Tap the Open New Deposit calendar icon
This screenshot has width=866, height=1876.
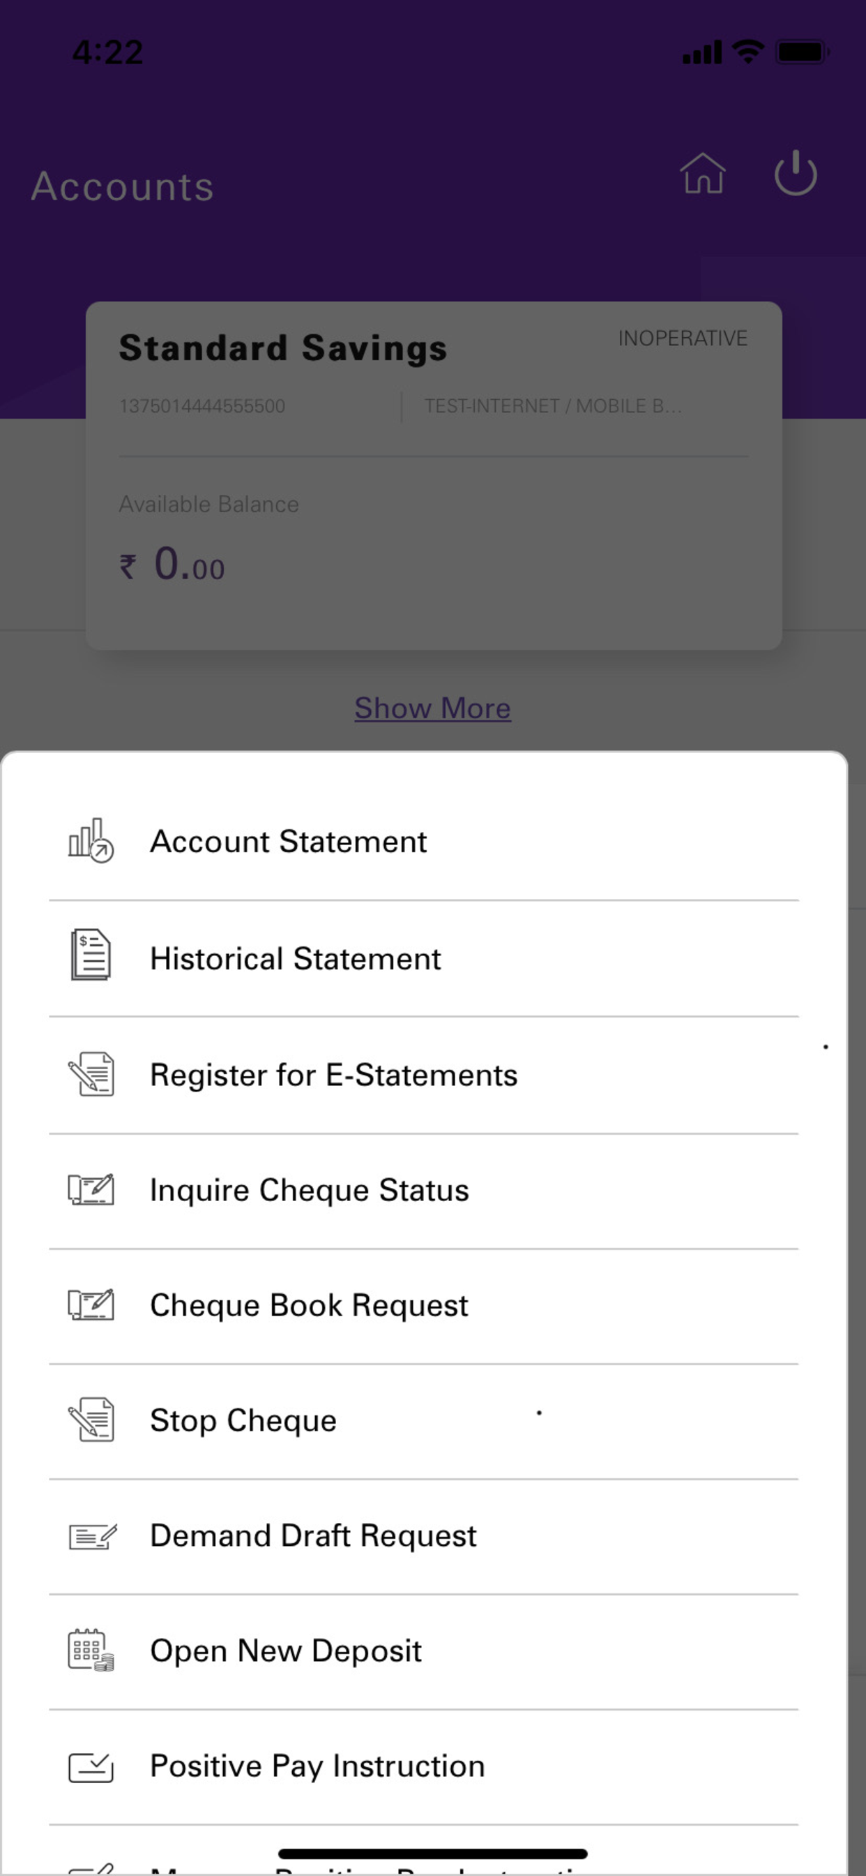[x=91, y=1649]
